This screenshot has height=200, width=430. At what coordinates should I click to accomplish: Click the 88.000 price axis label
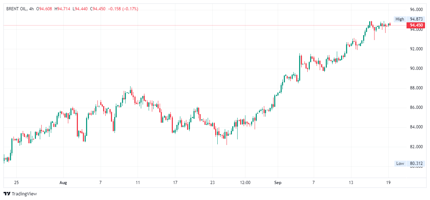tap(416, 88)
